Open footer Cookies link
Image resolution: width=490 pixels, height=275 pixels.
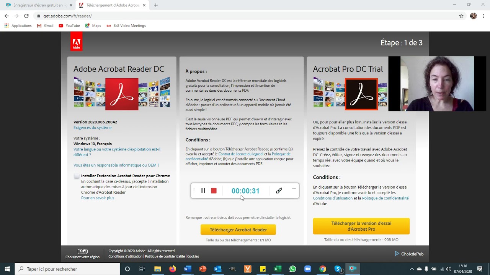pyautogui.click(x=193, y=256)
